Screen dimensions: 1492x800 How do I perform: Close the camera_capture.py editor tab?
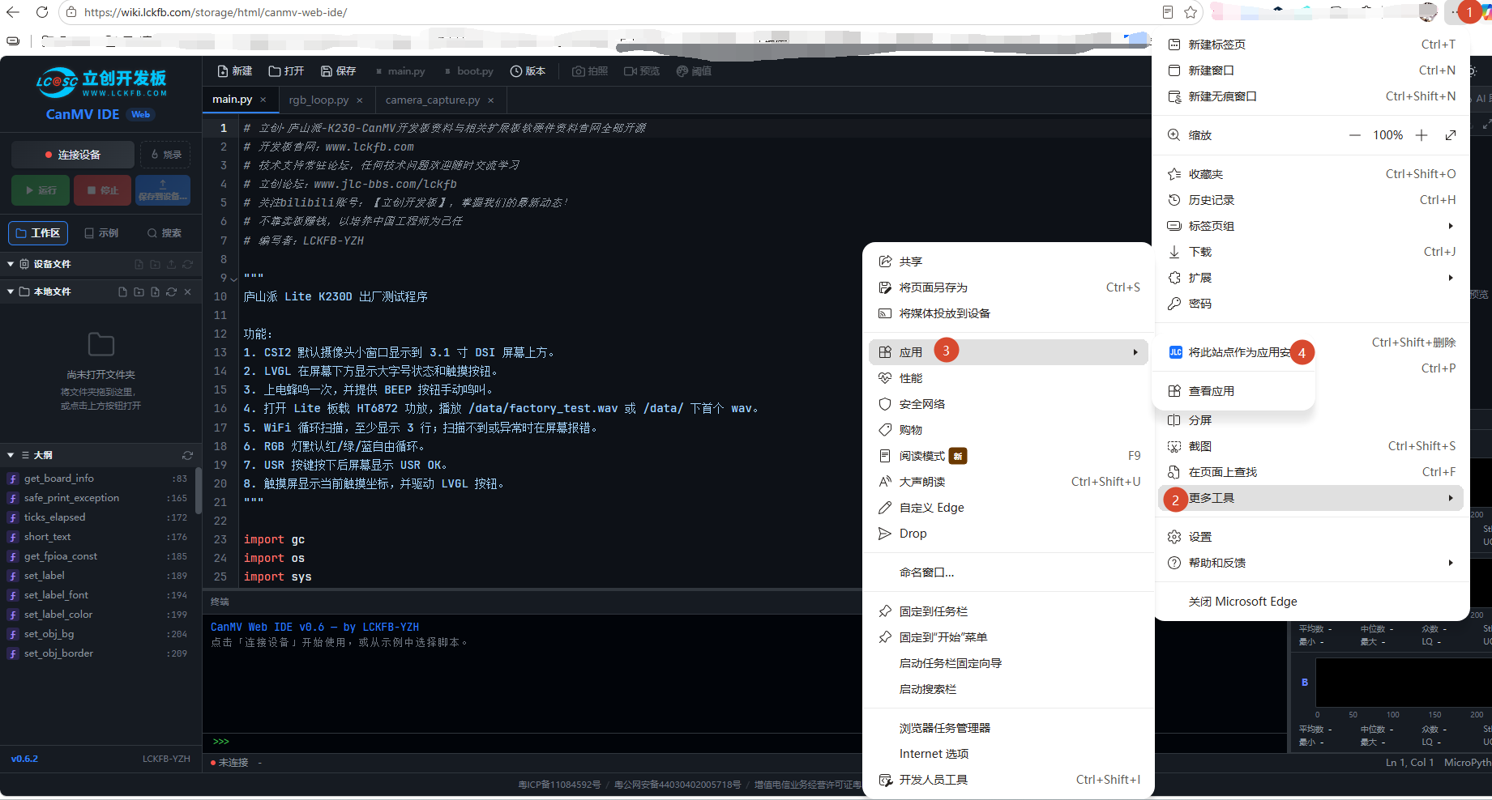[x=491, y=100]
